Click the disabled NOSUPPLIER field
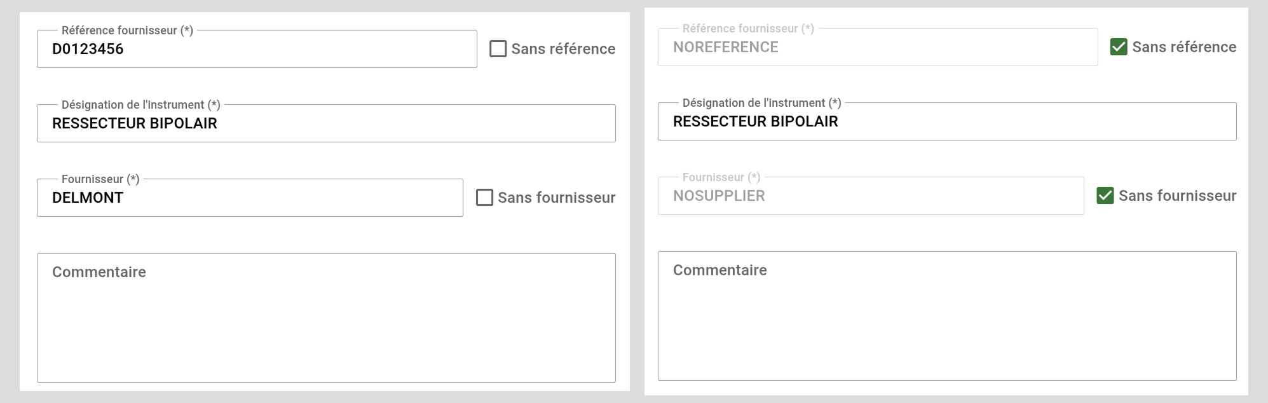 [870, 196]
